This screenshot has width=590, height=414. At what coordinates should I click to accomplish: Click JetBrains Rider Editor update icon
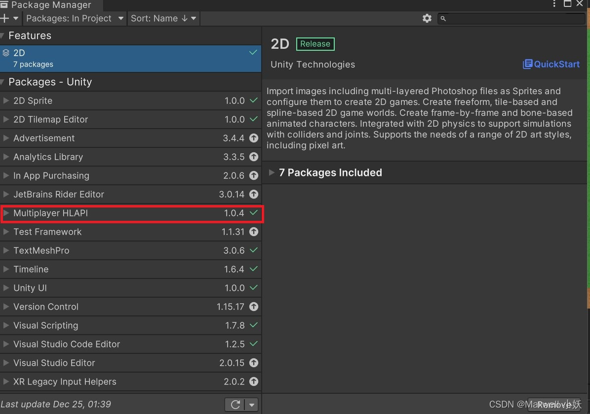(x=254, y=194)
